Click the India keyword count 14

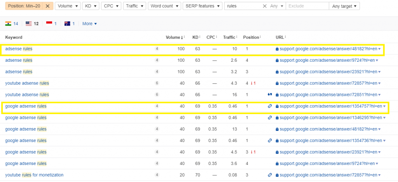16,24
